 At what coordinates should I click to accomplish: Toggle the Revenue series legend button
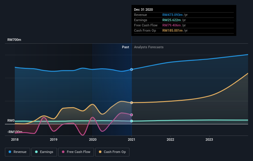pyautogui.click(x=18, y=152)
